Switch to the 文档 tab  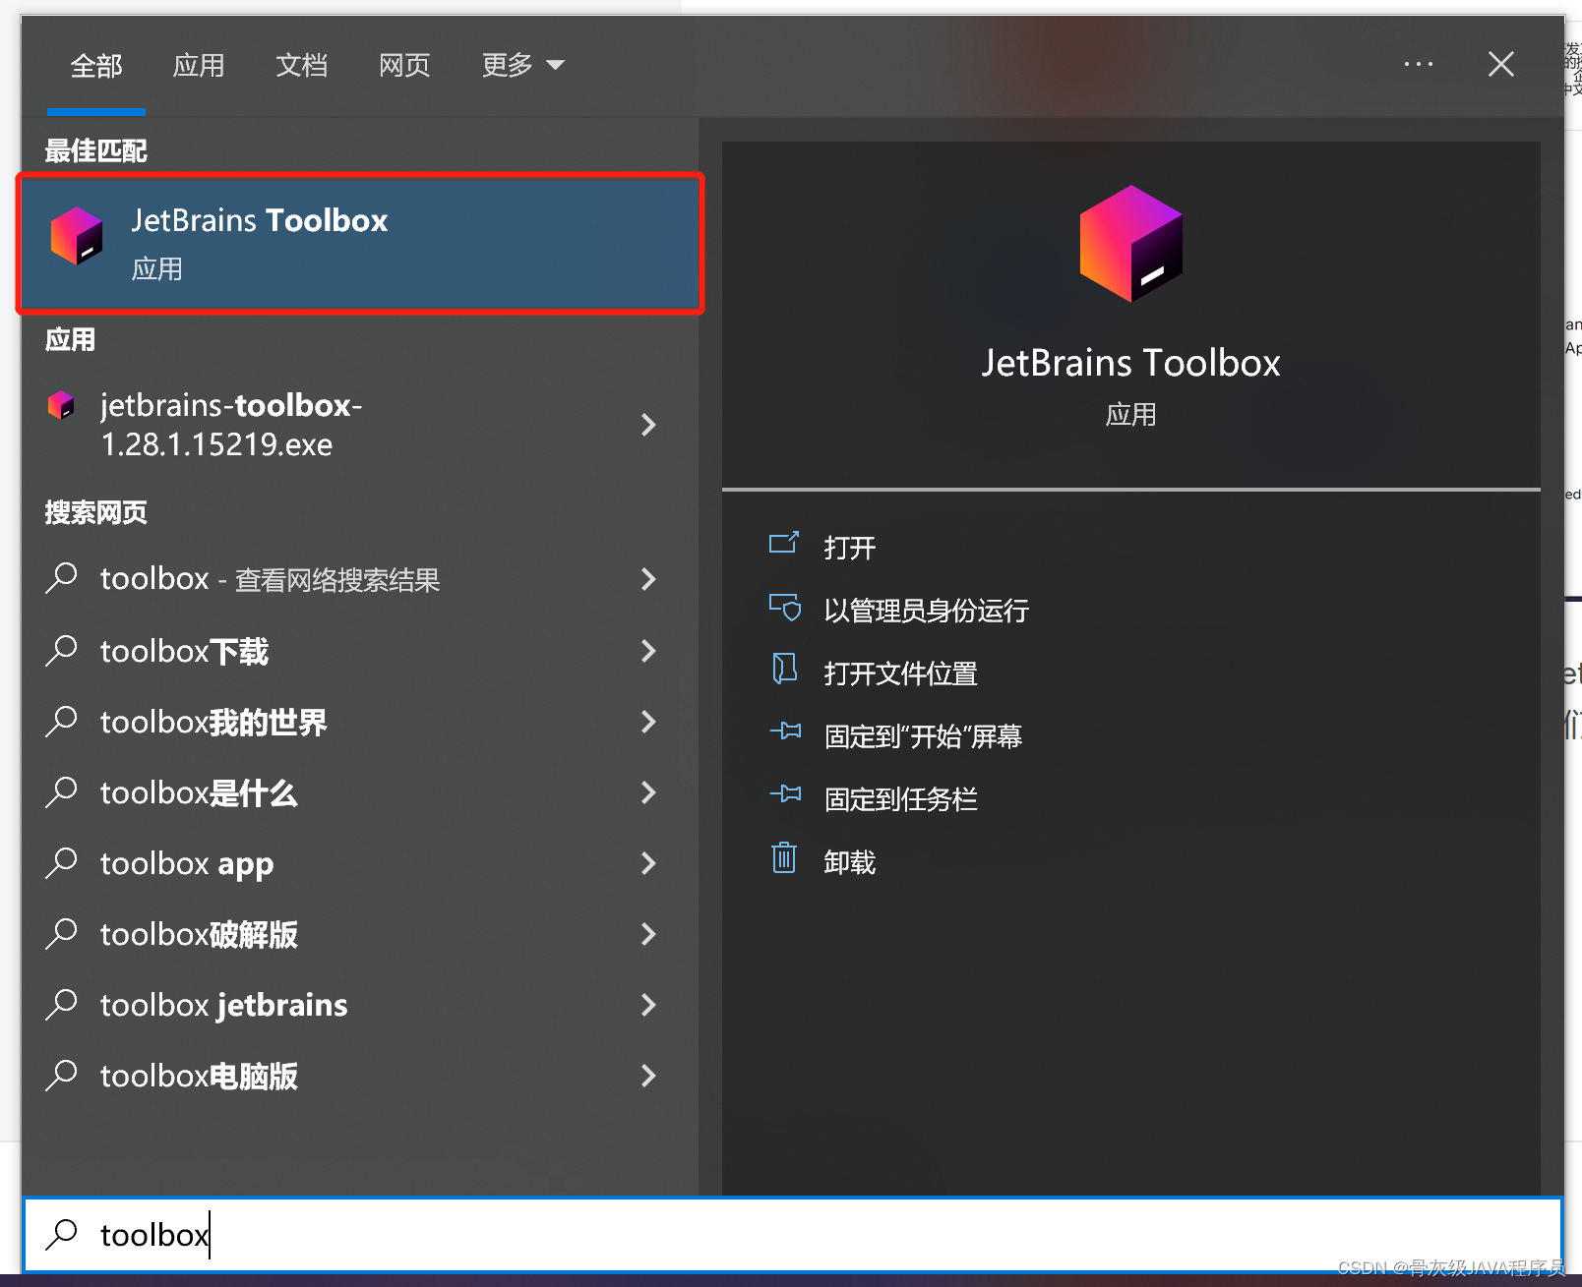click(301, 66)
